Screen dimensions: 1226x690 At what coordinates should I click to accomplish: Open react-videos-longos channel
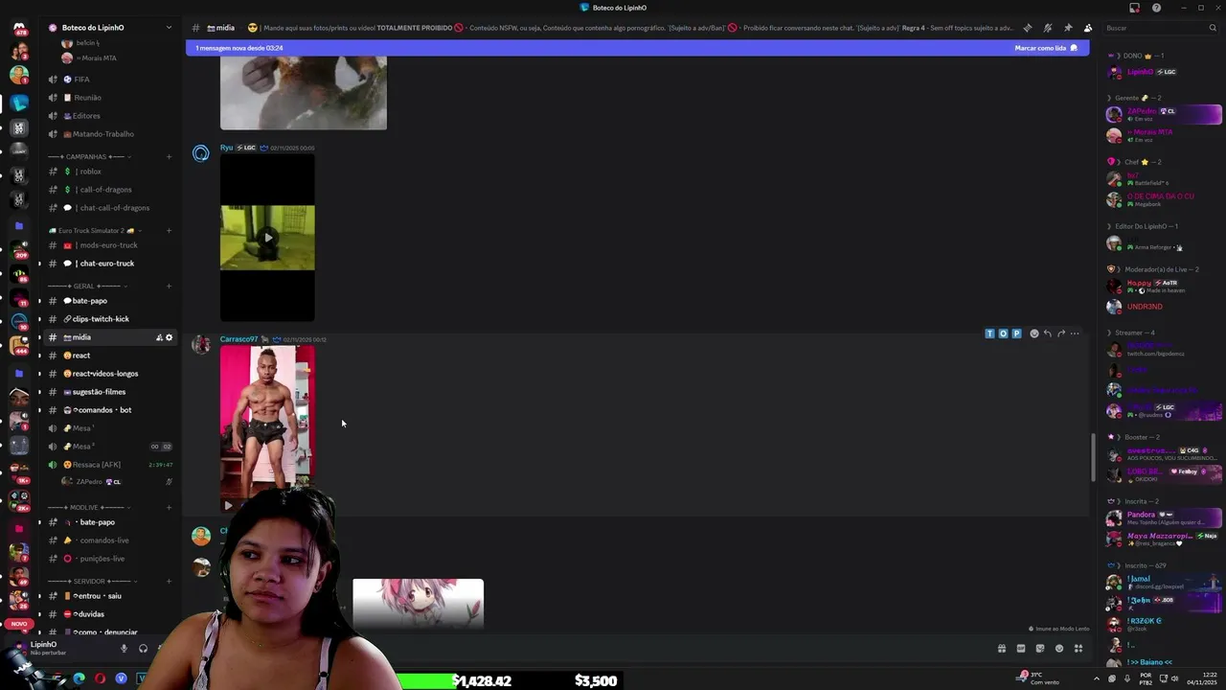pyautogui.click(x=110, y=374)
